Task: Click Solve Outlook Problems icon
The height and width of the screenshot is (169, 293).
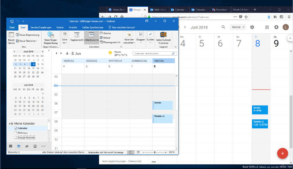Action: [x=163, y=38]
